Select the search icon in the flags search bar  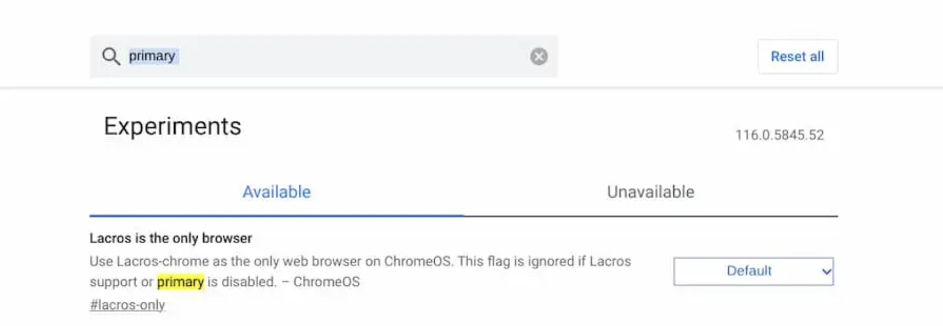tap(111, 56)
